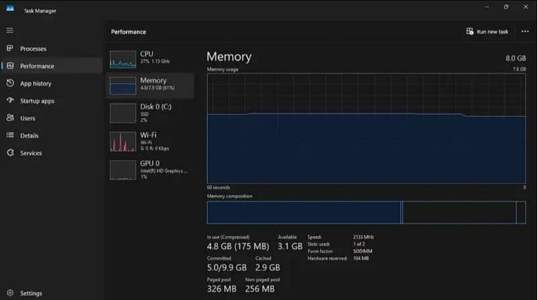Click the Memory composition bar
This screenshot has height=300, width=537.
[x=367, y=212]
